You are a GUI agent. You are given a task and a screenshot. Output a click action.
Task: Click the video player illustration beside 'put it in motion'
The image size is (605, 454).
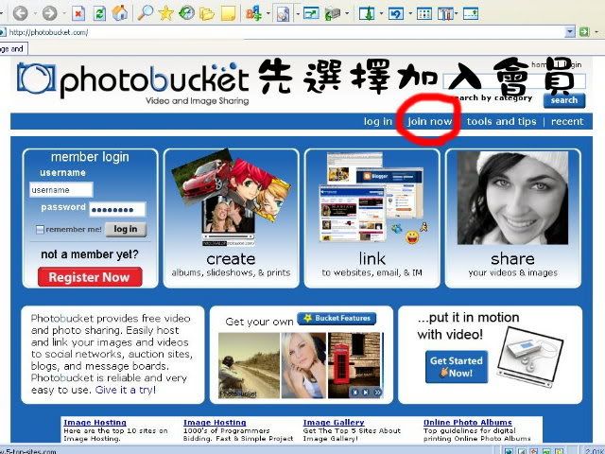pos(529,358)
